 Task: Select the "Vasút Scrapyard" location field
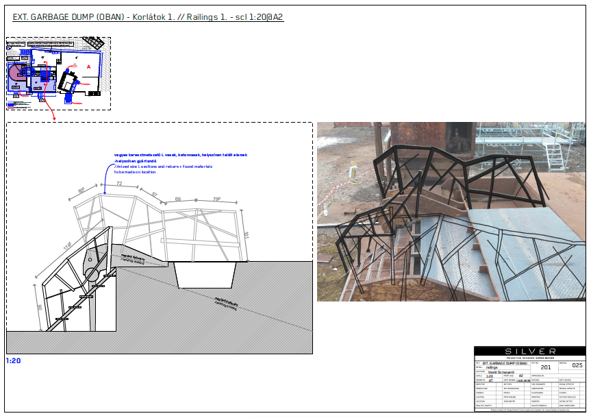[x=501, y=371]
